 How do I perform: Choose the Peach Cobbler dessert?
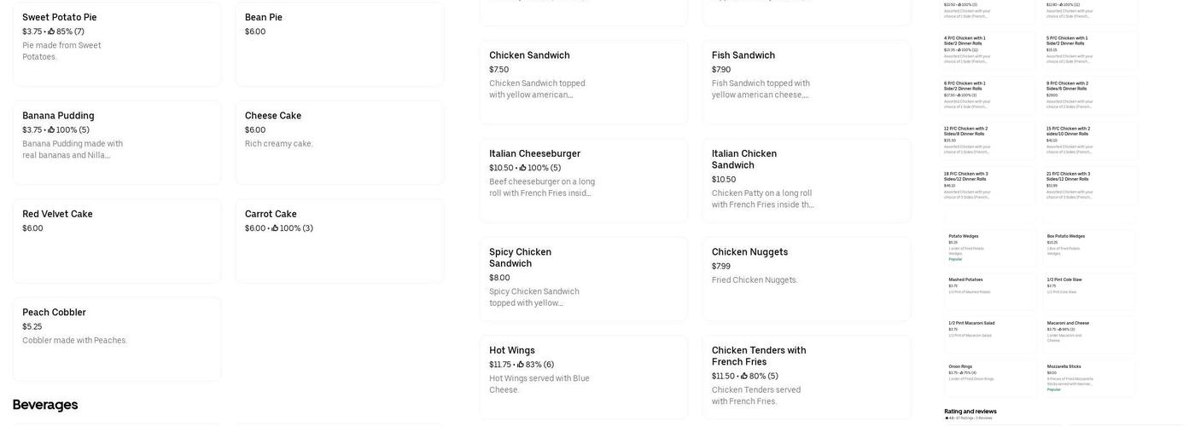[116, 338]
